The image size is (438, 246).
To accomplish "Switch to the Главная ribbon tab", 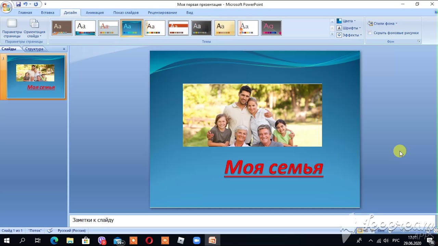I will click(25, 13).
